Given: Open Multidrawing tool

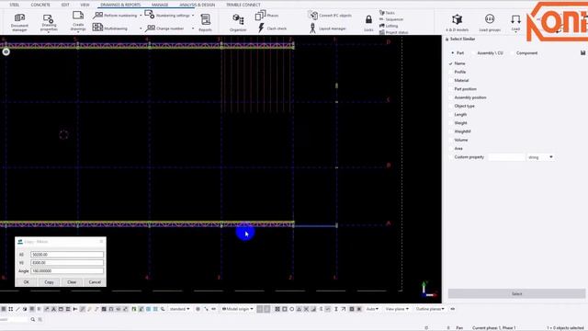Looking at the screenshot, I should [x=111, y=29].
